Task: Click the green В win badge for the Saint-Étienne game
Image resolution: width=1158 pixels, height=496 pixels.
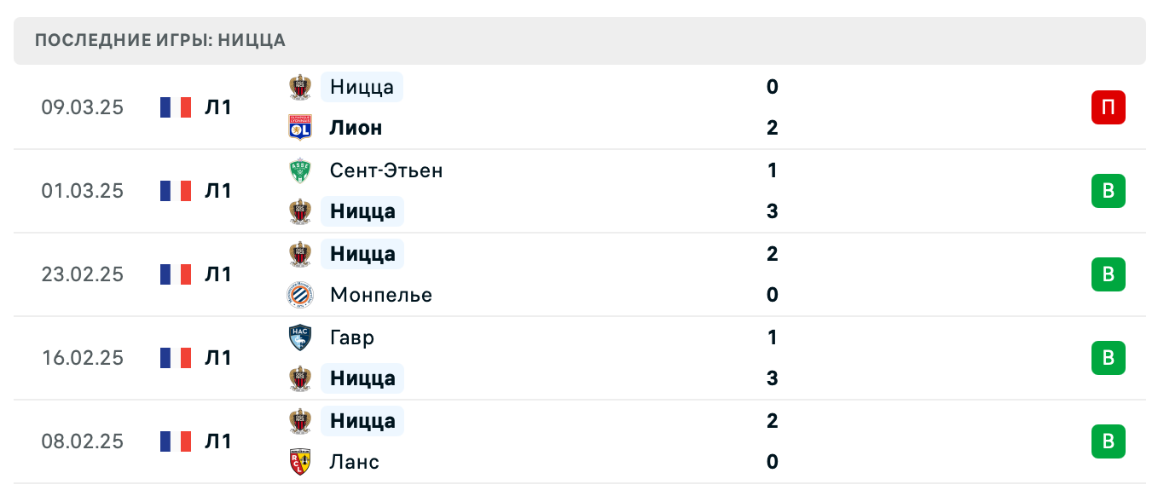Action: point(1108,191)
